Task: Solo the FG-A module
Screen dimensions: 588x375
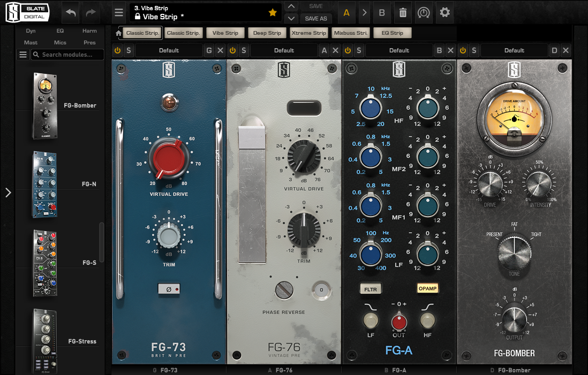Action: 359,50
